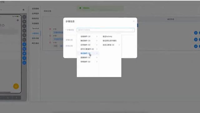Screen dimensions: 200x113
Task: Switch to the 控件元素 side tab
Action: pos(35,38)
